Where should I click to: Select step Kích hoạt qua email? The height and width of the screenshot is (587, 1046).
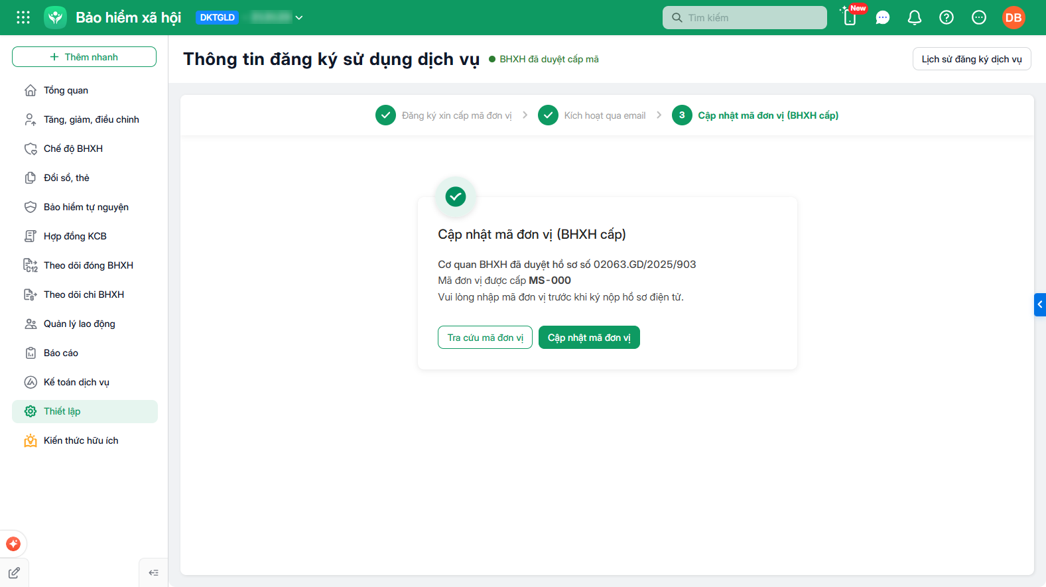[592, 115]
